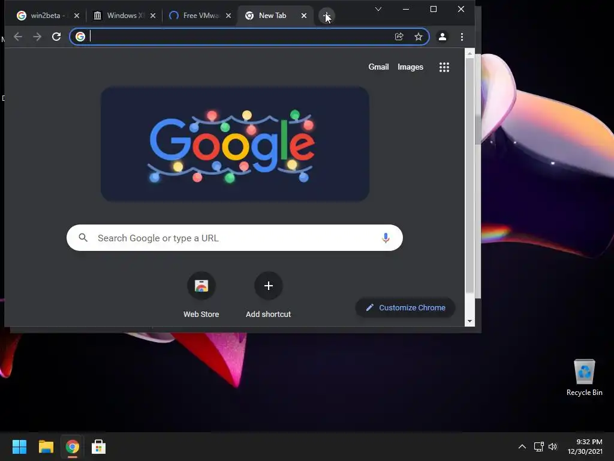Minimize the Chrome window
The height and width of the screenshot is (461, 614).
[x=406, y=9]
